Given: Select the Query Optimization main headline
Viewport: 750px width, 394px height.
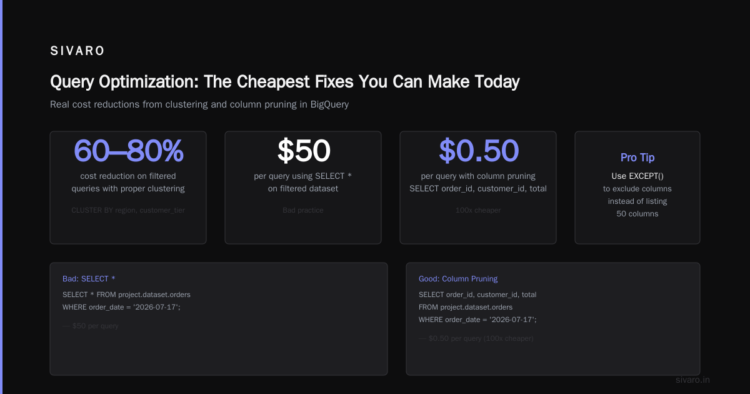Looking at the screenshot, I should pyautogui.click(x=285, y=81).
